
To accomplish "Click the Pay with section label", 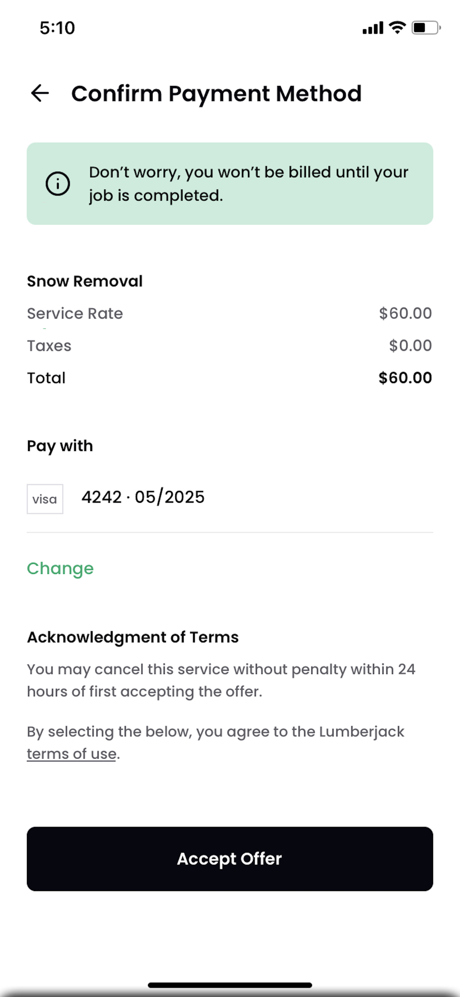I will 60,446.
